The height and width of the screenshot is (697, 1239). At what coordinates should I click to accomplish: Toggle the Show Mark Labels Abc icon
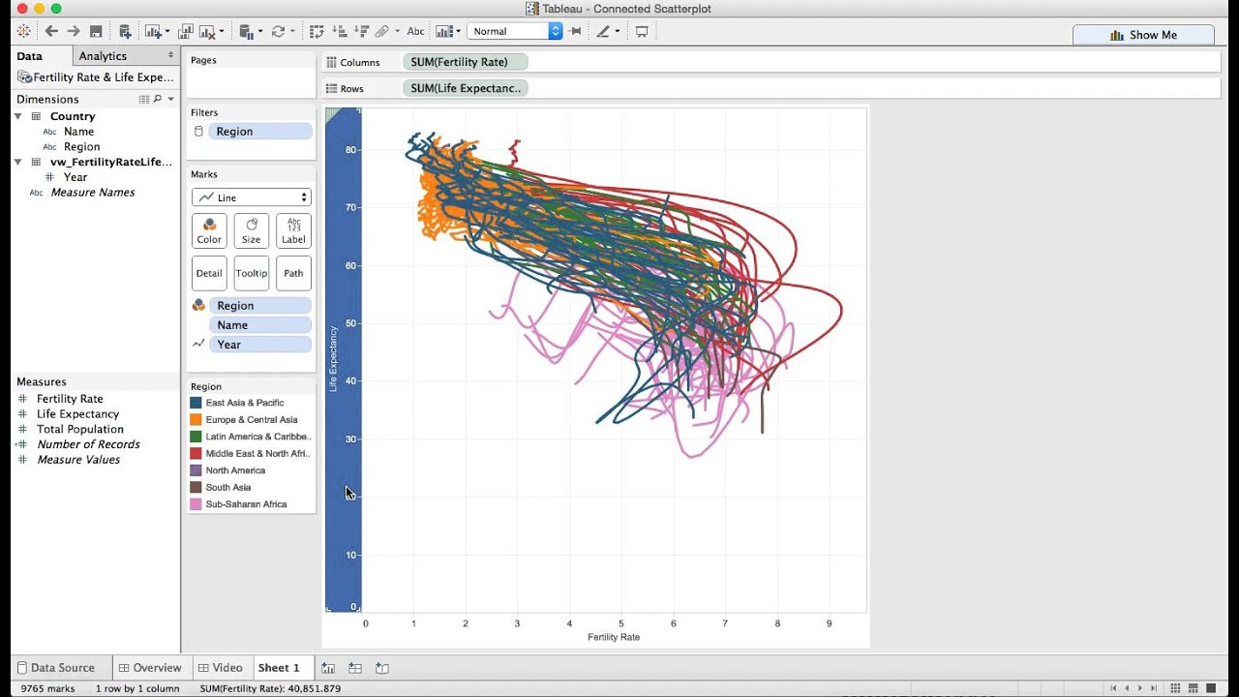point(415,31)
